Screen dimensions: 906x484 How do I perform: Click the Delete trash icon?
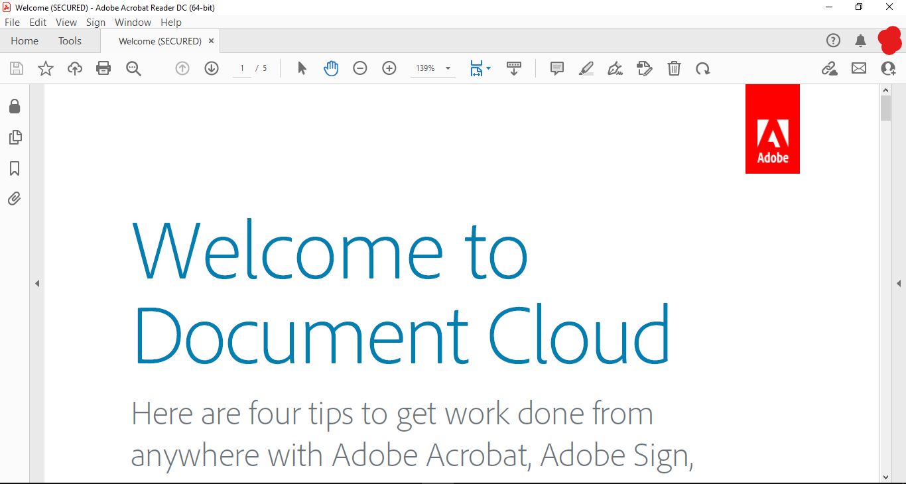[674, 68]
